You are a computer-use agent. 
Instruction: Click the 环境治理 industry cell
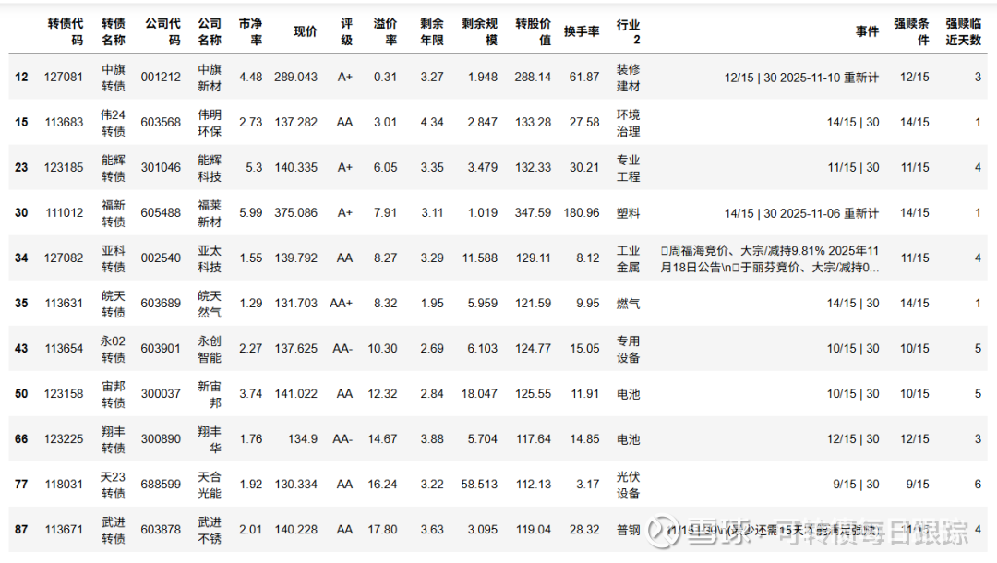click(x=629, y=124)
